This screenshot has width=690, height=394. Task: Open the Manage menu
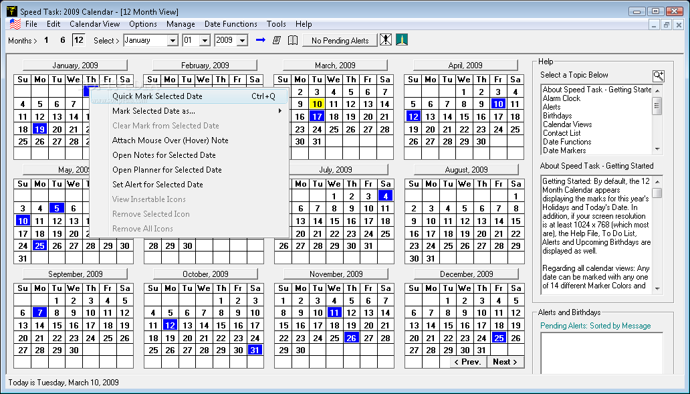coord(181,24)
